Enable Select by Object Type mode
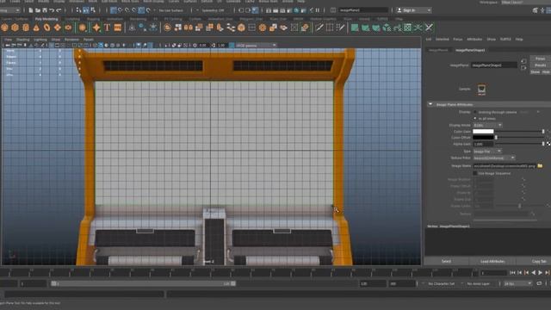The image size is (551, 310). (86, 10)
